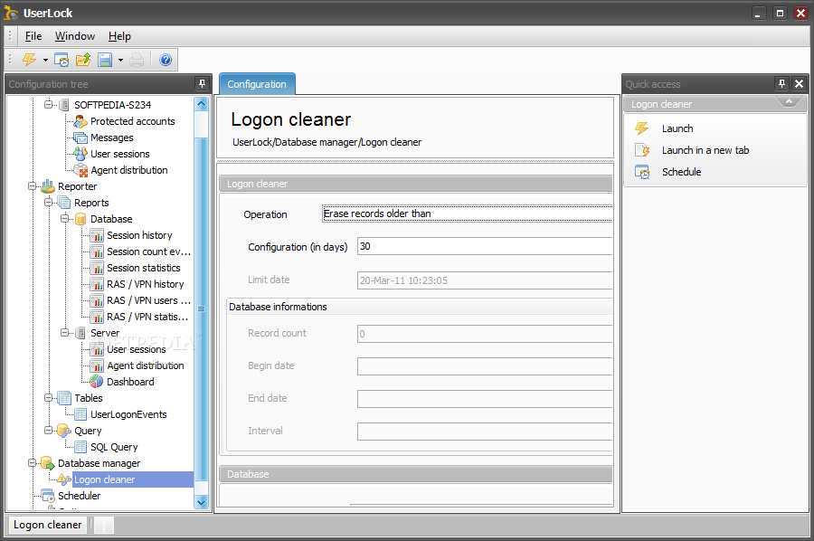This screenshot has width=814, height=541.
Task: Click the Scheduler tree icon
Action: pos(48,496)
